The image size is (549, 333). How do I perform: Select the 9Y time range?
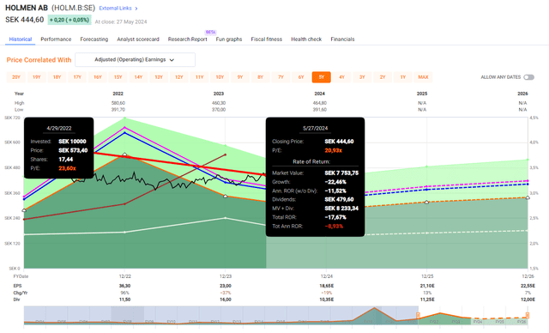coord(240,77)
